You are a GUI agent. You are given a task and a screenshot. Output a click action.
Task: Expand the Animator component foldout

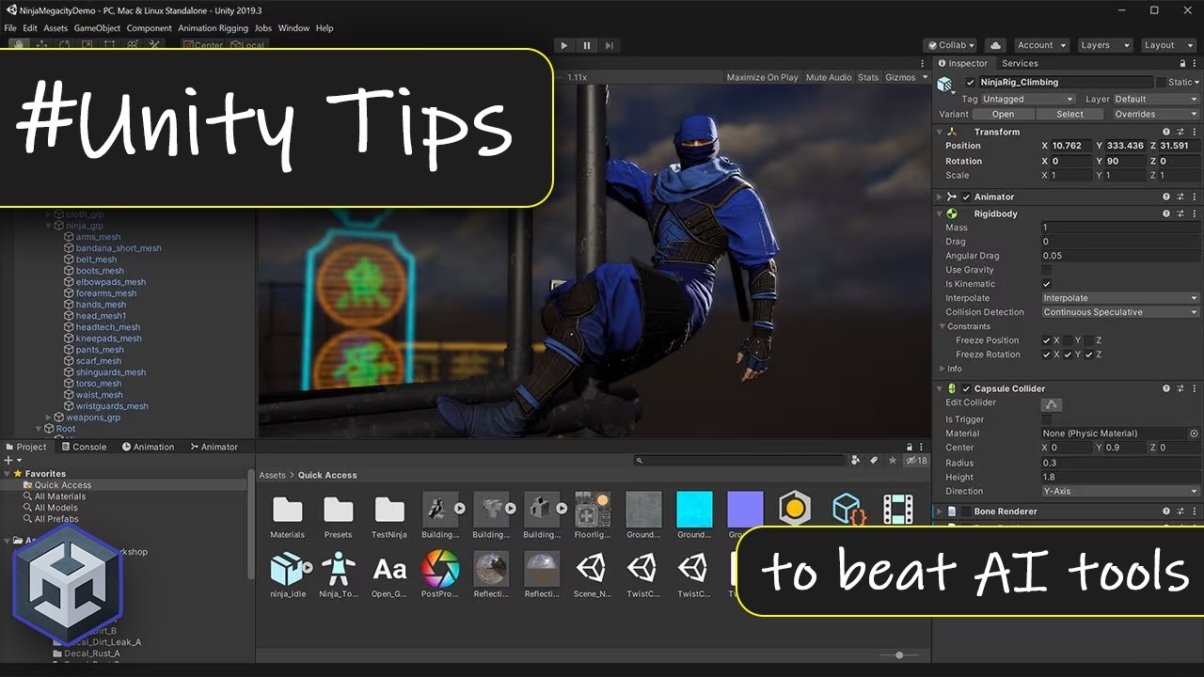click(940, 197)
